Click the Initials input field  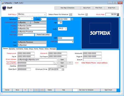(43, 19)
